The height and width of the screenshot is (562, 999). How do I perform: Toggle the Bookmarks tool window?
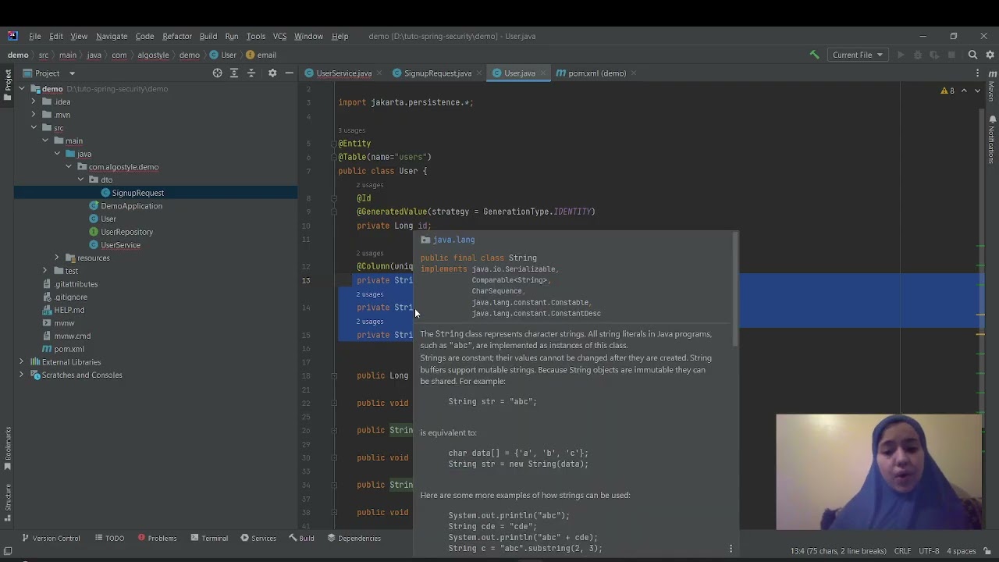(x=8, y=449)
